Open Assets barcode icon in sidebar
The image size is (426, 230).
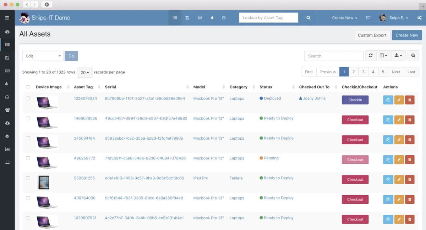pos(7,45)
